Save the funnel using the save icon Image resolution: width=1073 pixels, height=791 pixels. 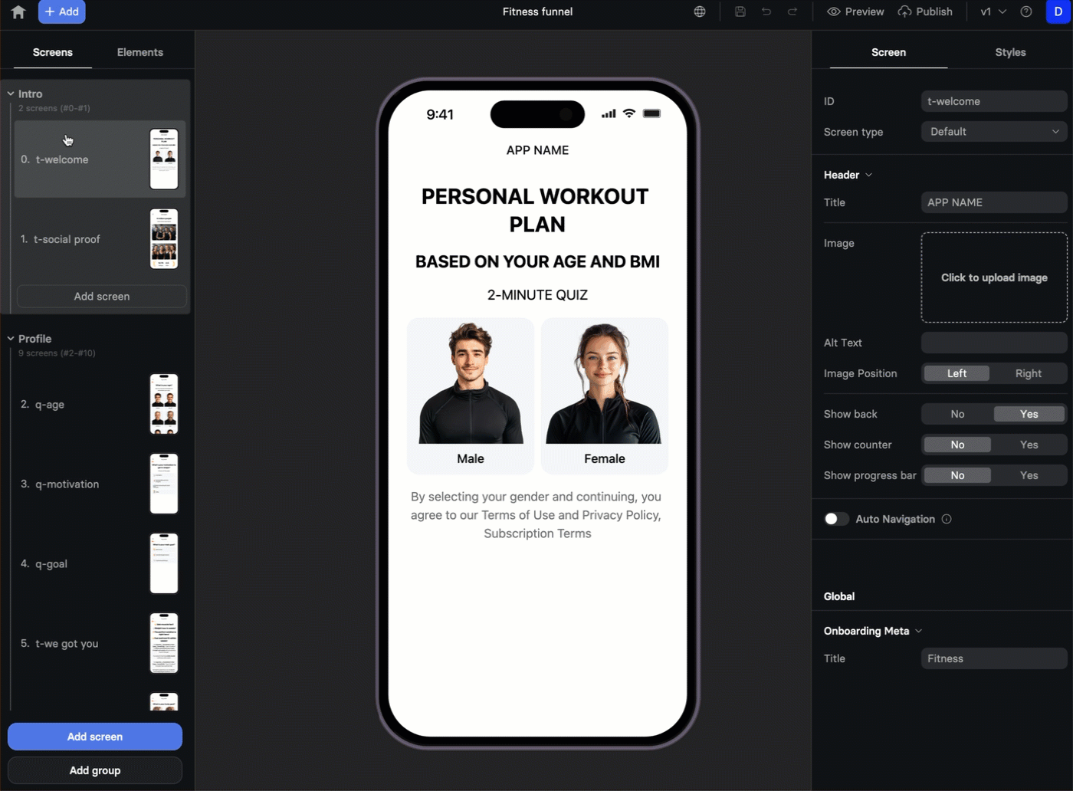tap(739, 11)
